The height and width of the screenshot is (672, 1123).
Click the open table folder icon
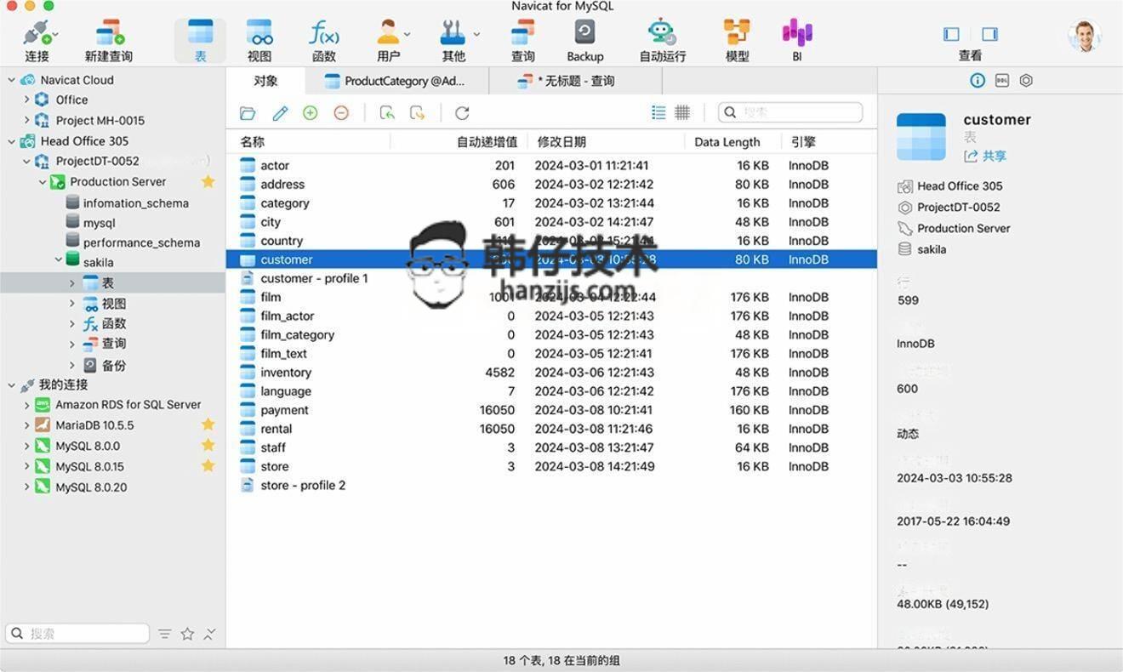click(x=248, y=112)
